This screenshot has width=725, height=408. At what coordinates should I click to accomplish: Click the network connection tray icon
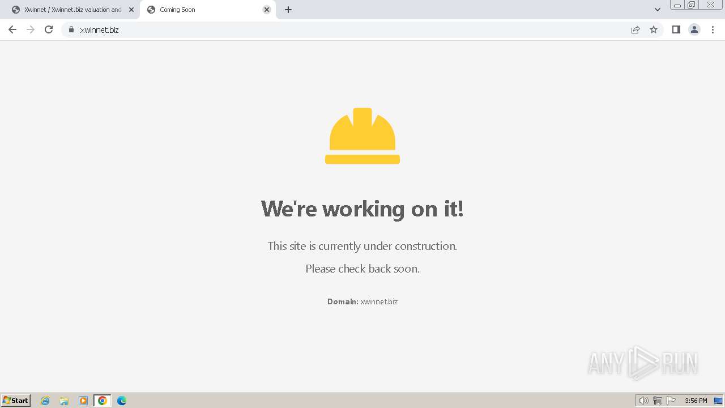tap(658, 401)
